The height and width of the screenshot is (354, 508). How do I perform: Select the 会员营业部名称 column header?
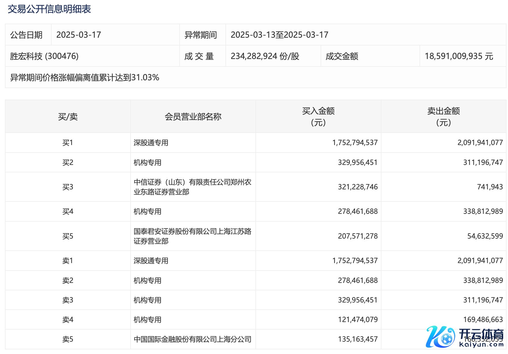pyautogui.click(x=193, y=117)
